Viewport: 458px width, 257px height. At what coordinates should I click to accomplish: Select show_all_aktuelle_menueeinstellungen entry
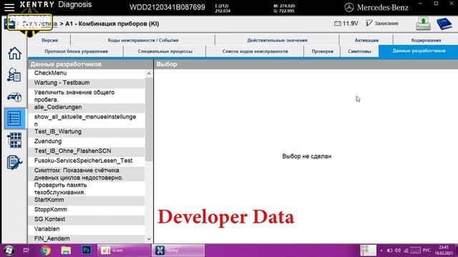click(87, 121)
